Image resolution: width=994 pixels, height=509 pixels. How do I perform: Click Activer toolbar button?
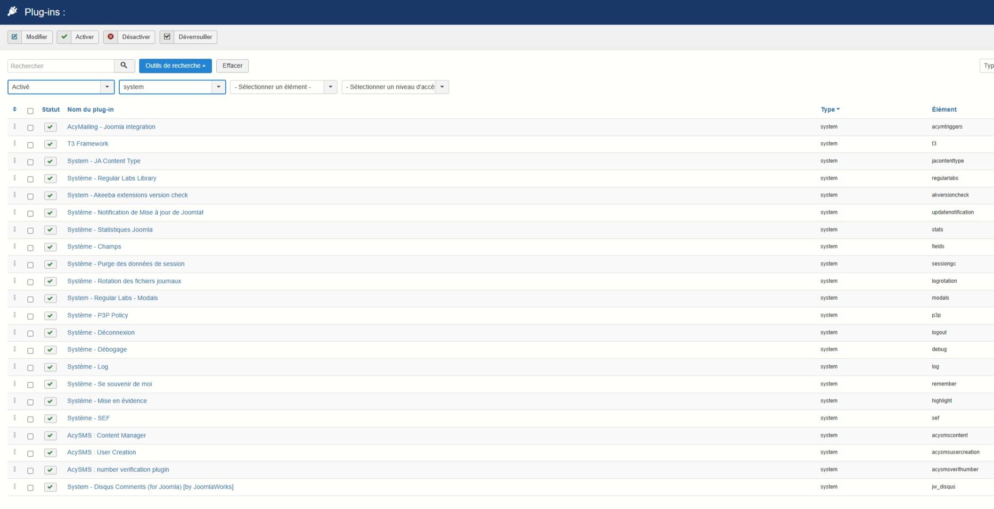[x=78, y=37]
